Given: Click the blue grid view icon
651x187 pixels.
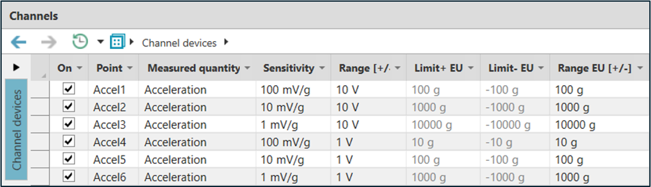Looking at the screenshot, I should tap(117, 42).
